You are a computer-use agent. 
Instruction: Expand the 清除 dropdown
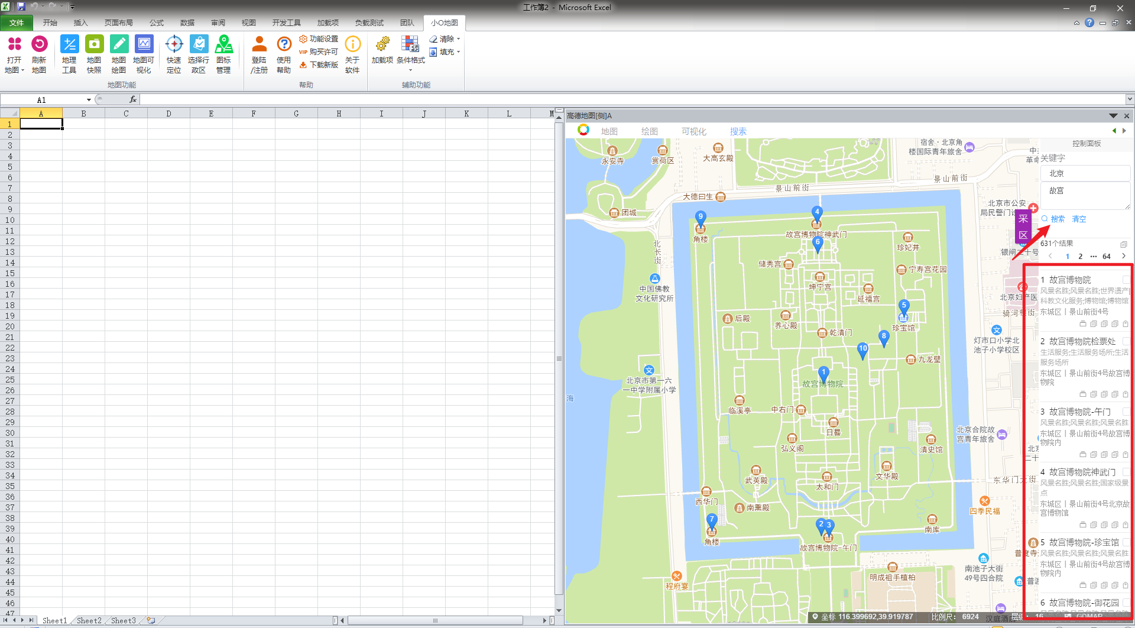pos(458,39)
